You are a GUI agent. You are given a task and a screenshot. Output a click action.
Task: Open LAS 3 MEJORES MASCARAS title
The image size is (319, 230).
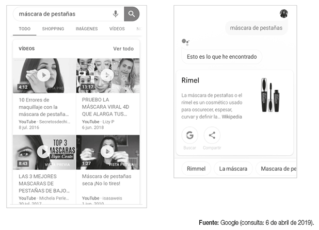pyautogui.click(x=44, y=184)
